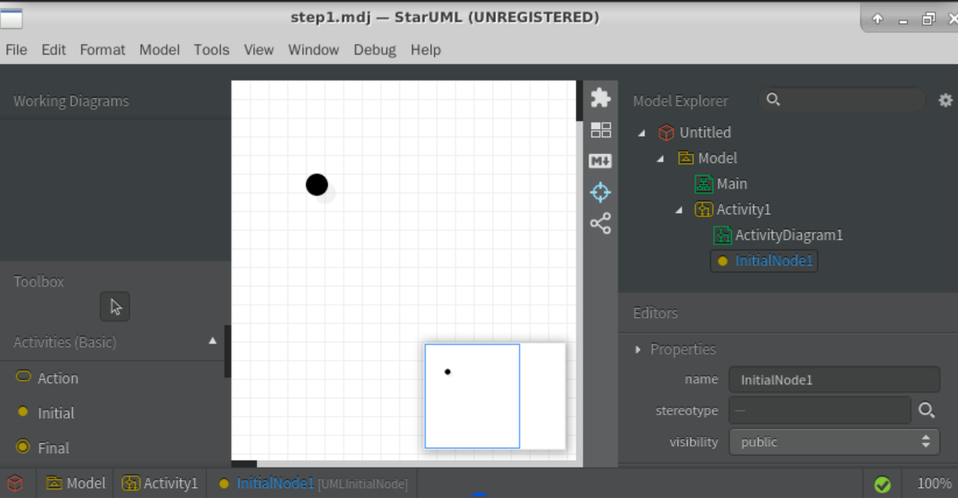This screenshot has height=498, width=958.
Task: Select the black initial node on canvas
Action: (x=317, y=184)
